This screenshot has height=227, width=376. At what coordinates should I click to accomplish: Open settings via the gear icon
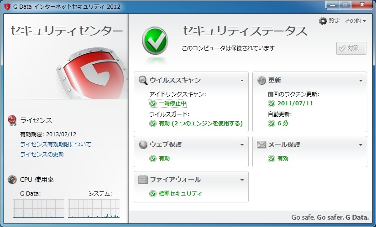point(323,21)
